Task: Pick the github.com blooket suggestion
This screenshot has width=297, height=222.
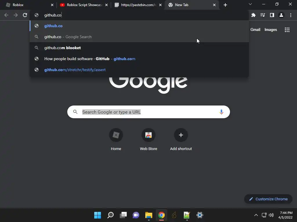Action: pos(139,48)
